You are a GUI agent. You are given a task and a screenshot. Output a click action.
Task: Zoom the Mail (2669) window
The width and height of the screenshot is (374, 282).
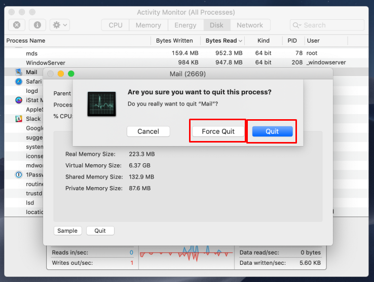[71, 74]
